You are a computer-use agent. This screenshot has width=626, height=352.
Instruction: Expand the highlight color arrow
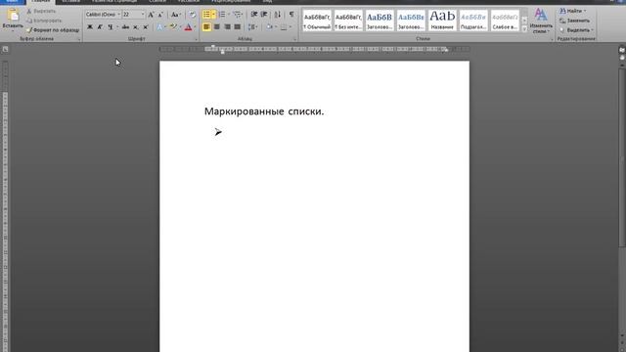[x=180, y=27]
